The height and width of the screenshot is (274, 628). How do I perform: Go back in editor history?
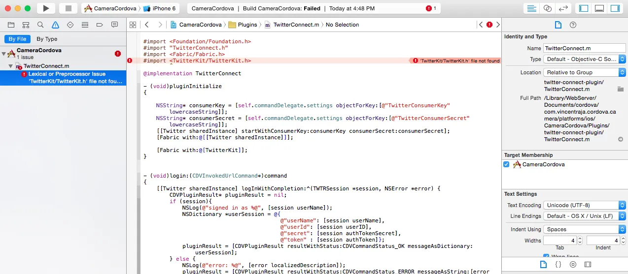[x=147, y=25]
